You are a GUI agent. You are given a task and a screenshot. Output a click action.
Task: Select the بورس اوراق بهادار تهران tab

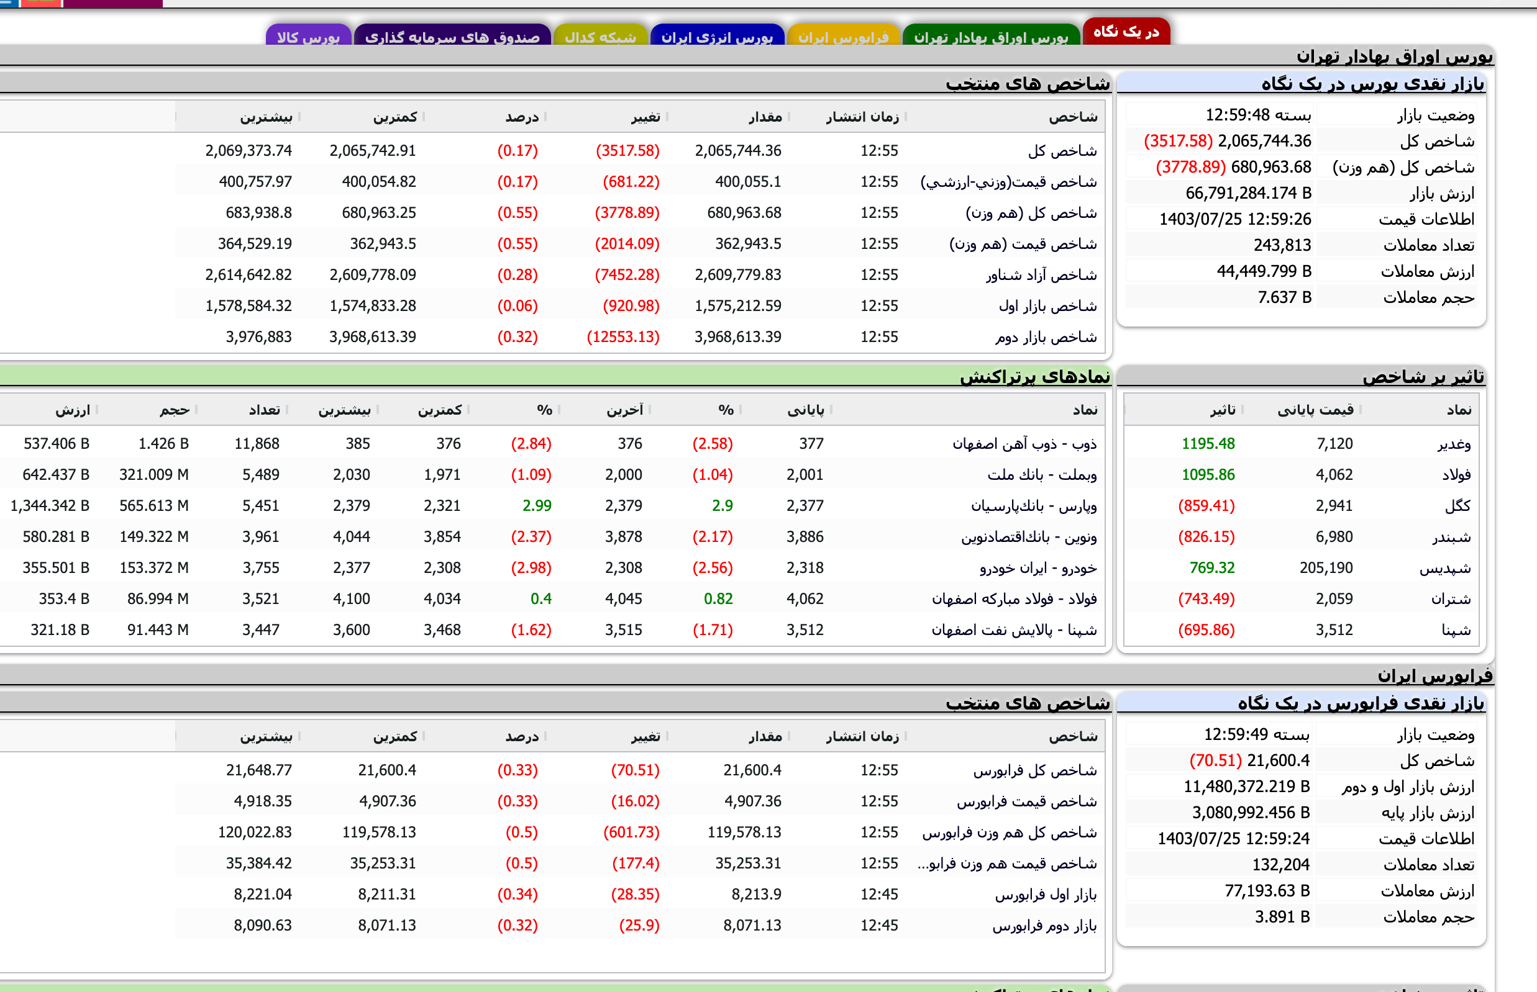(991, 32)
